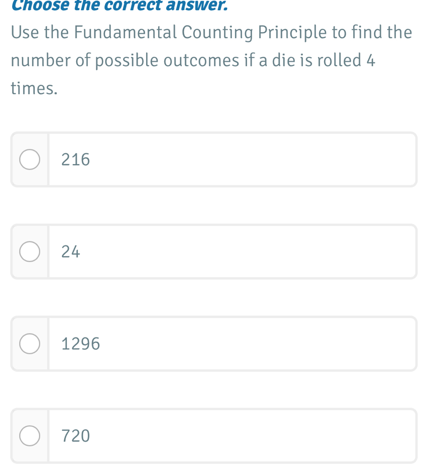Image resolution: width=427 pixels, height=466 pixels.
Task: Click the word 'rolled' in the question
Action: click(331, 61)
